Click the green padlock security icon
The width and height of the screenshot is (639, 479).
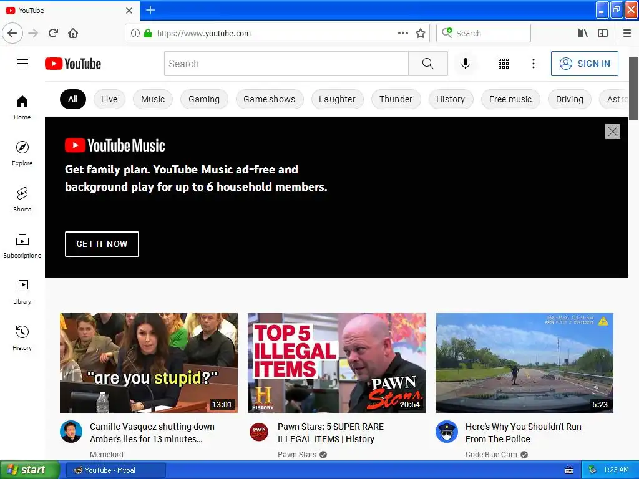pyautogui.click(x=148, y=33)
